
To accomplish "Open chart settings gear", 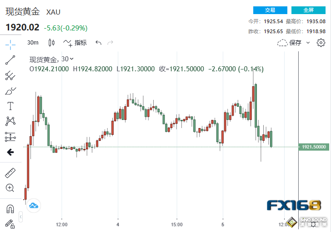I will [x=321, y=43].
